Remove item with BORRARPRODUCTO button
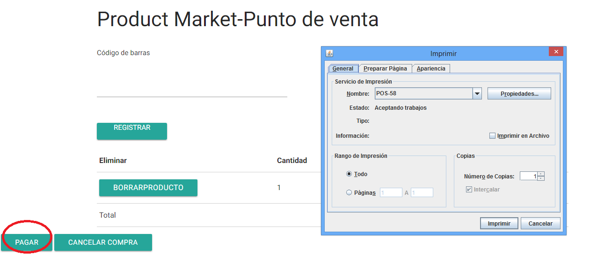Screen dimensions: 590x255 (148, 188)
